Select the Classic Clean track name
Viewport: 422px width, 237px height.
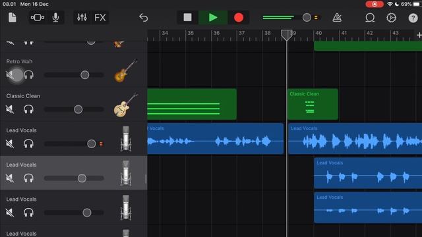tap(23, 96)
